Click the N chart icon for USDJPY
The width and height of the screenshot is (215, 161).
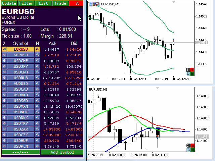point(37,66)
